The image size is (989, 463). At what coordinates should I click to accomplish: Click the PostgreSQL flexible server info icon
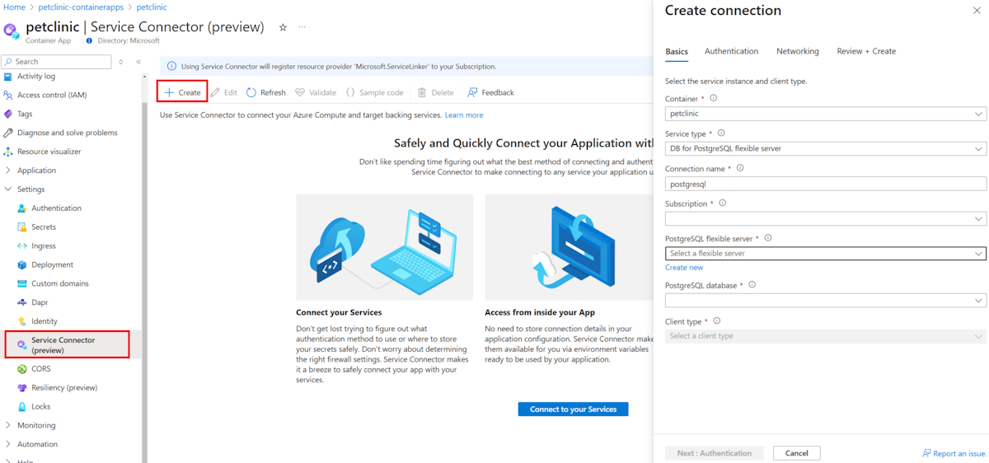768,238
